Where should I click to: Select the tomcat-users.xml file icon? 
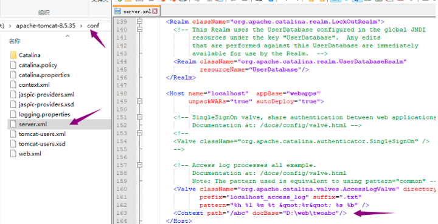(x=13, y=134)
